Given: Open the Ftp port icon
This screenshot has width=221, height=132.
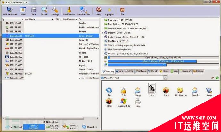Looking at the screenshot, I should tap(109, 92).
